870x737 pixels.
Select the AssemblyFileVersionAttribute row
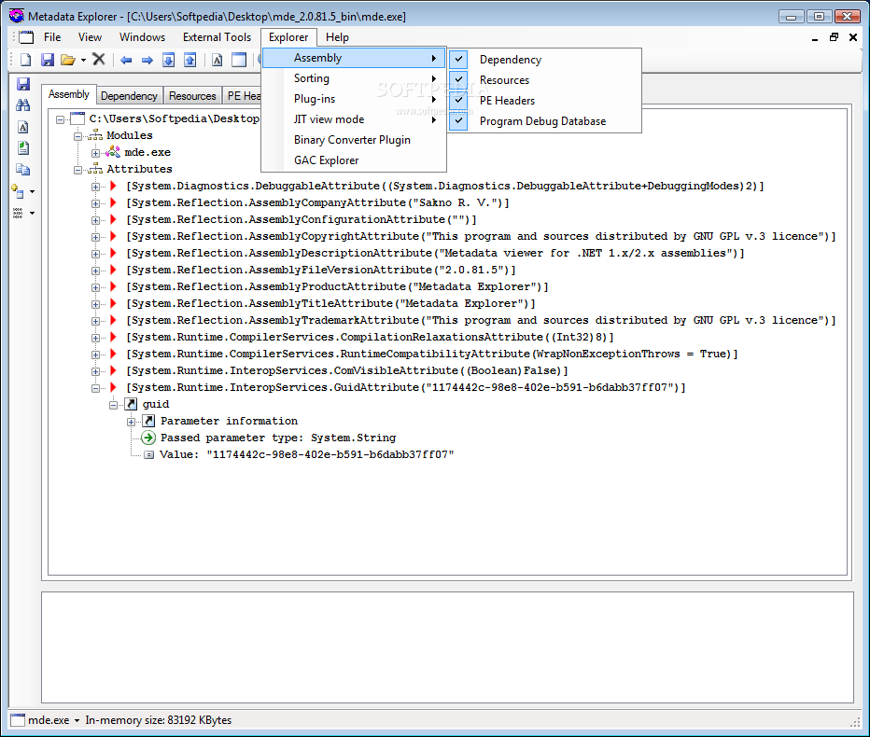pos(321,270)
